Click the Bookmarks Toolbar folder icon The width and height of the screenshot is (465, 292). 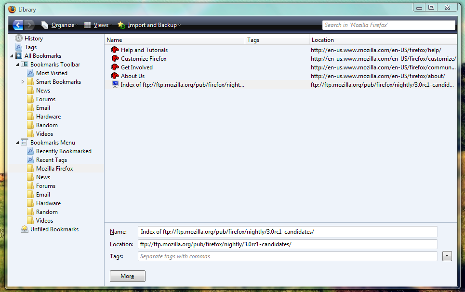pos(24,65)
